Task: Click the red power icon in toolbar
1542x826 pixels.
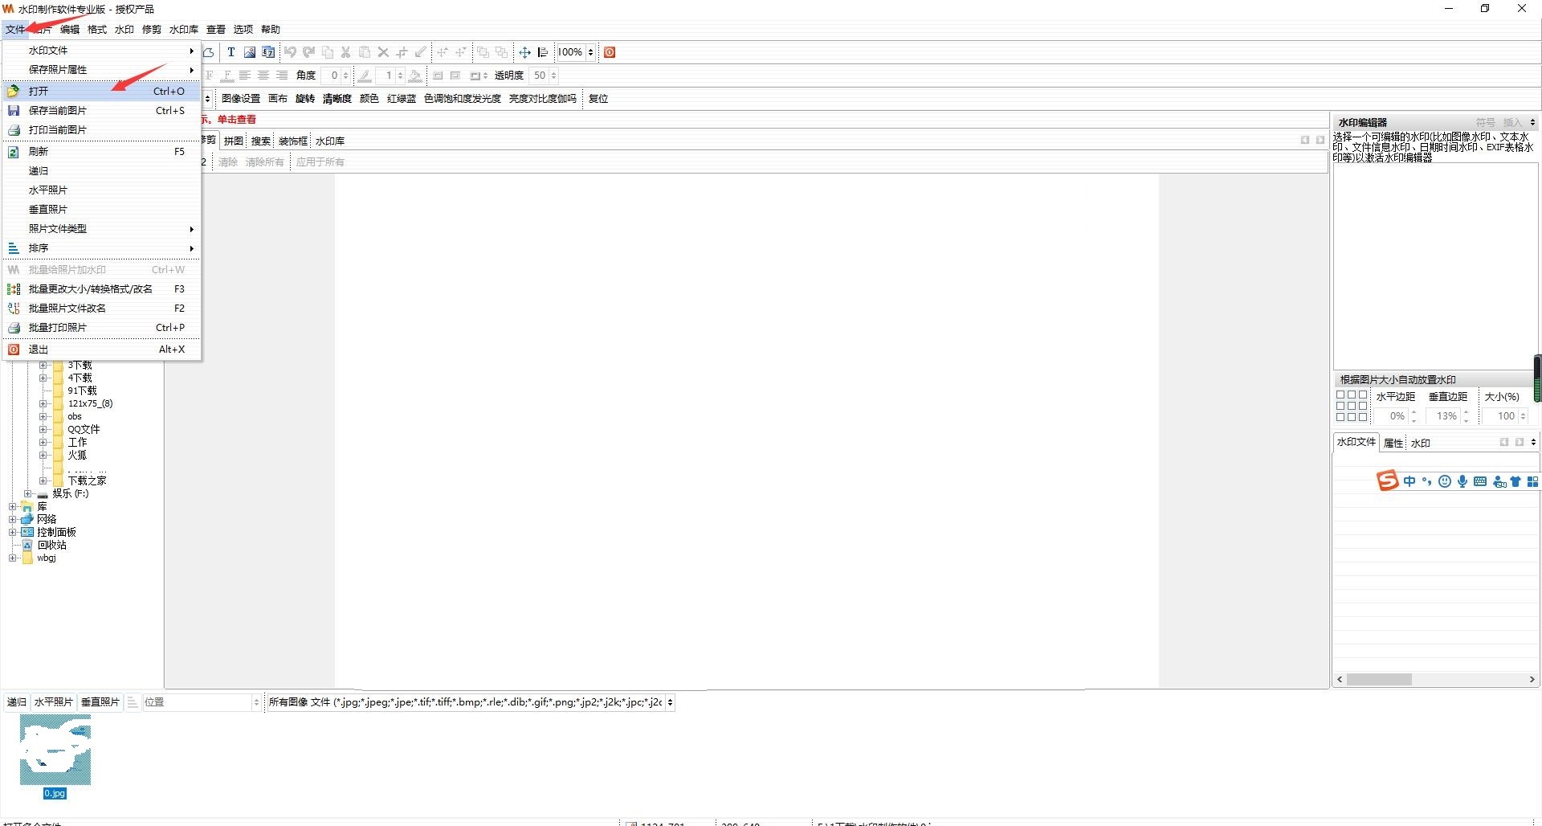Action: tap(610, 52)
